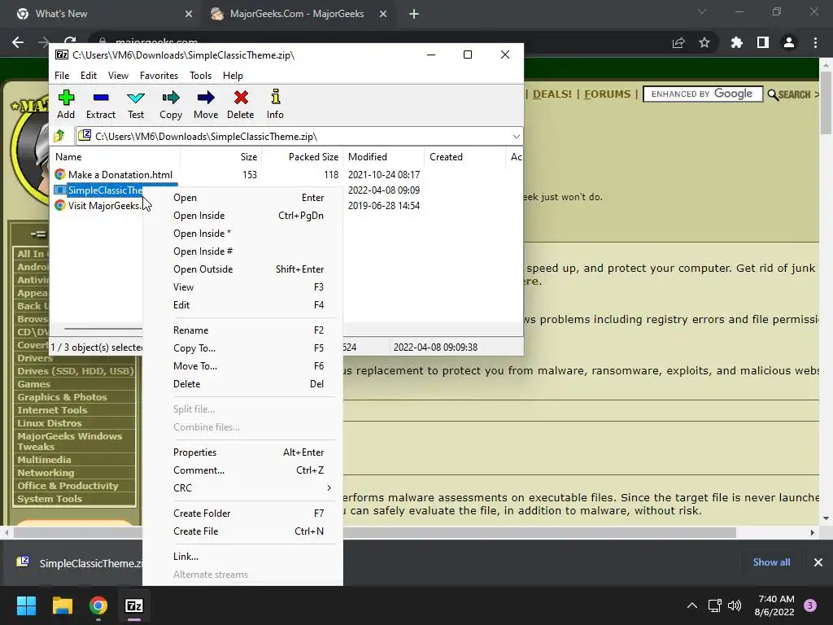Open the Tools menu
833x625 pixels.
pyautogui.click(x=200, y=76)
